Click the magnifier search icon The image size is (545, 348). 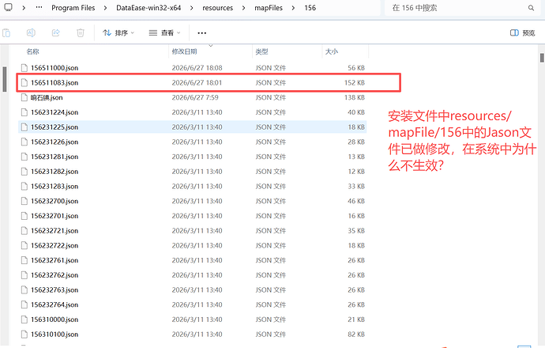click(x=531, y=8)
